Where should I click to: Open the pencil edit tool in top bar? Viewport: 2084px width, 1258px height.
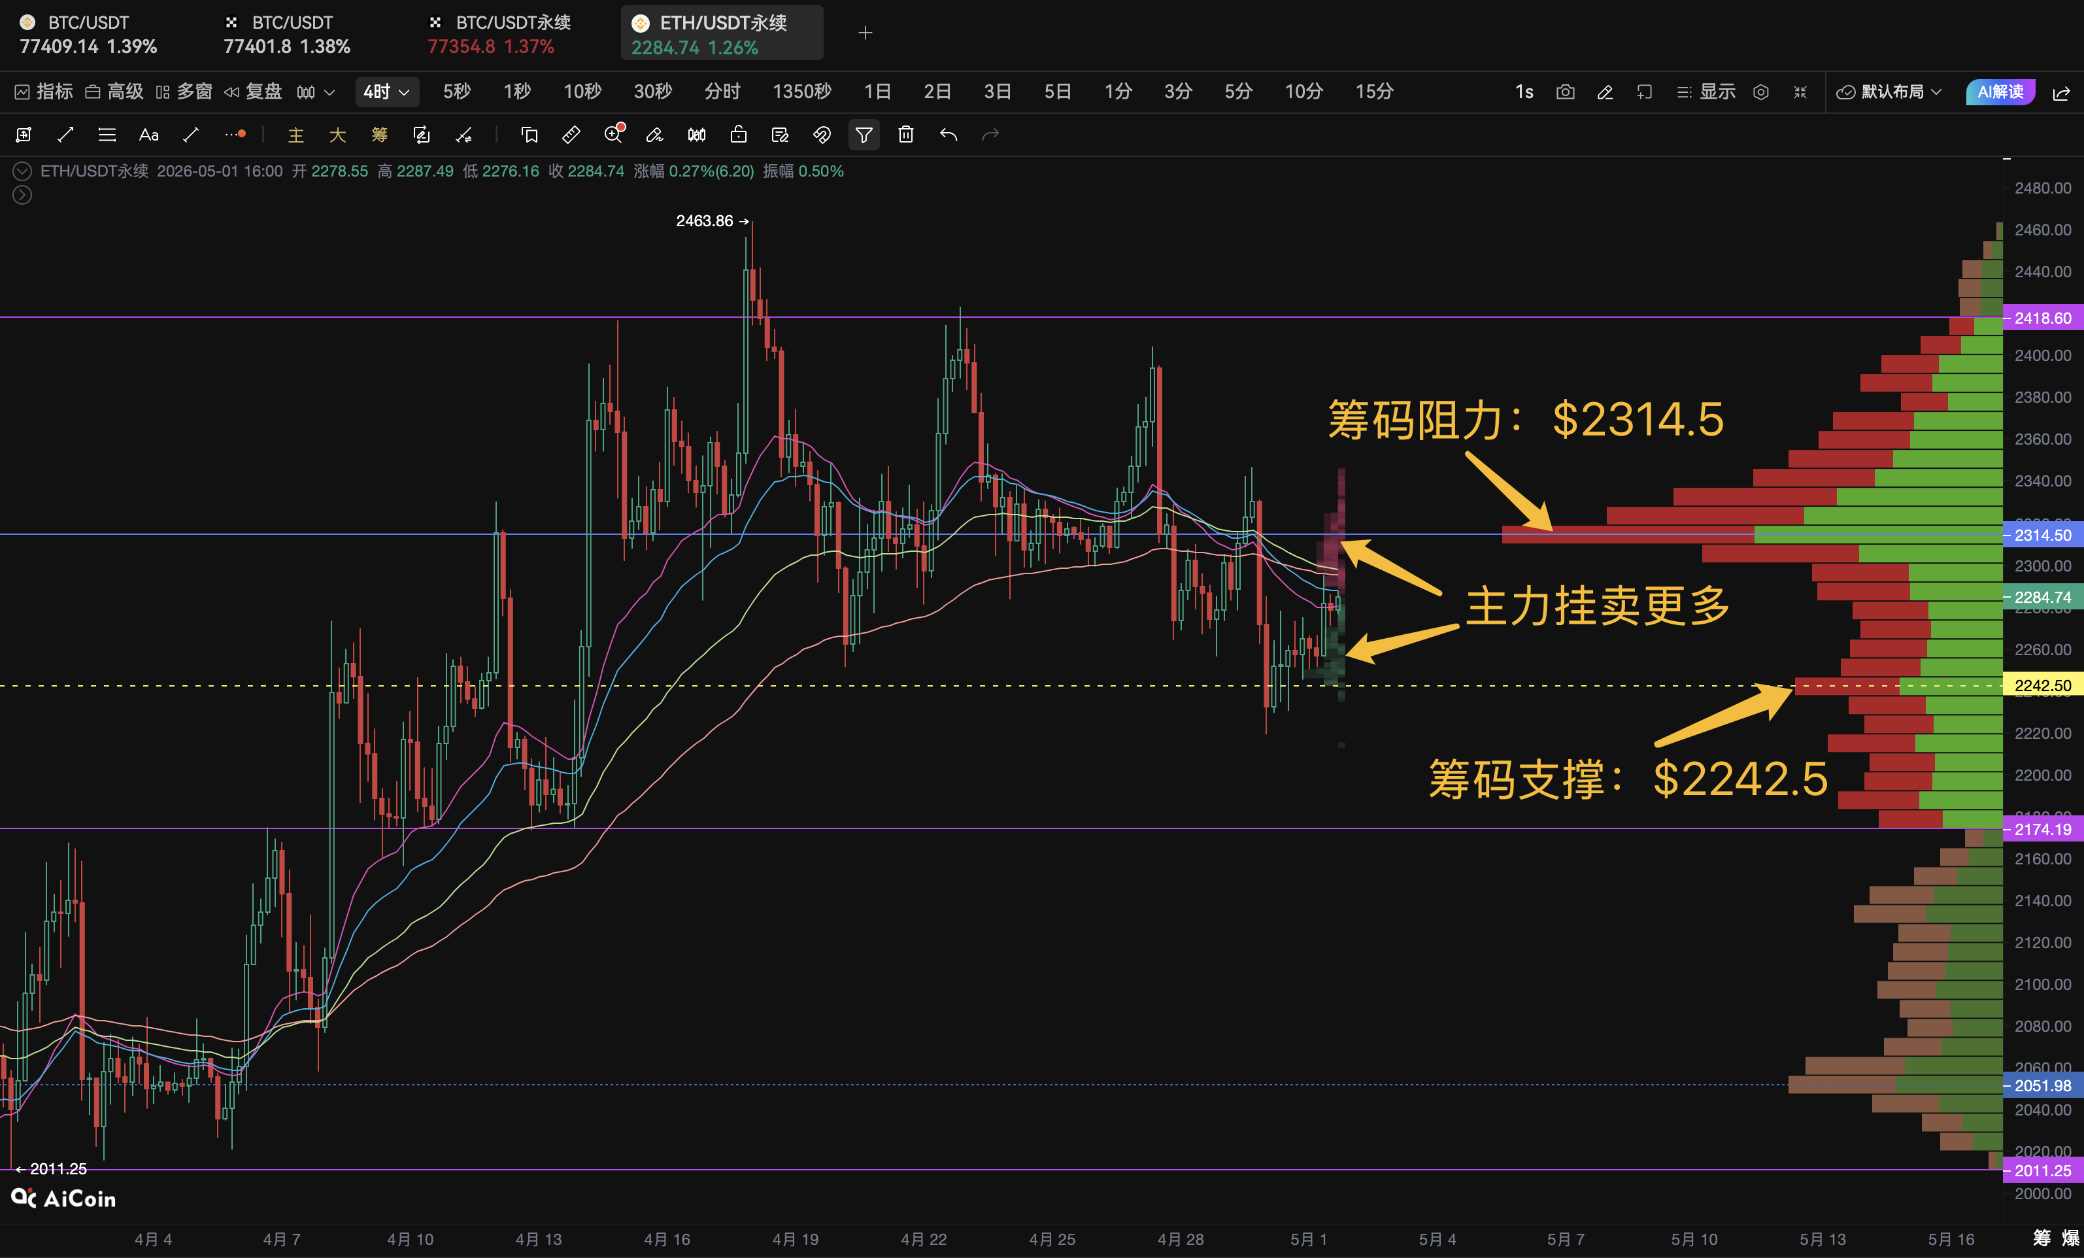(1605, 92)
